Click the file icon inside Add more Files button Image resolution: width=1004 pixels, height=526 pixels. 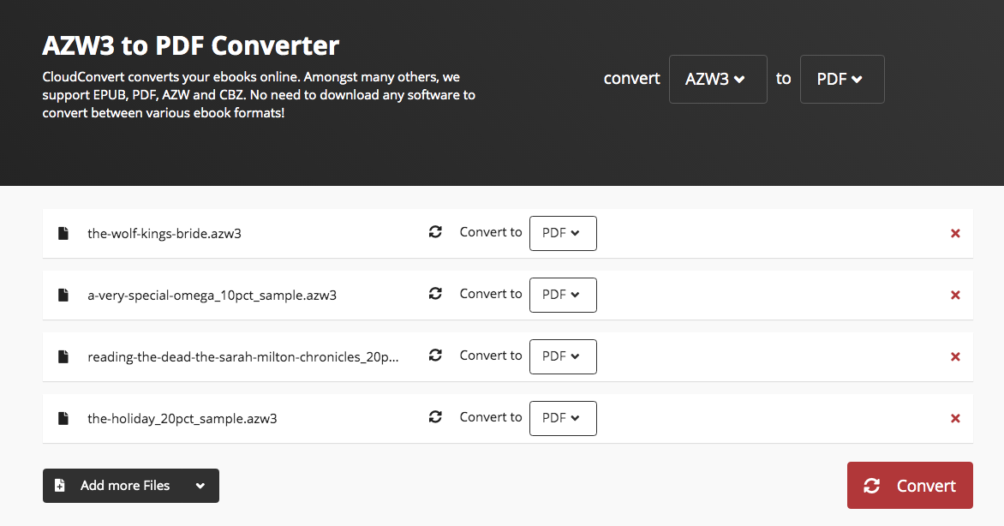(x=59, y=485)
